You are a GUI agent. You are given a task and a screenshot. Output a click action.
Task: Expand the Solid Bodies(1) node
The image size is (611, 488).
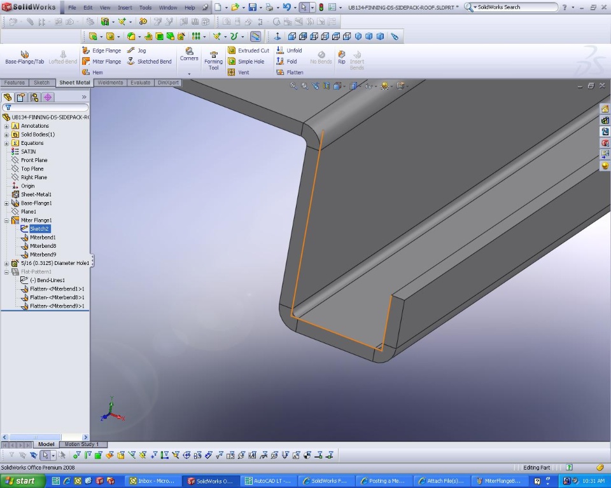click(x=6, y=135)
